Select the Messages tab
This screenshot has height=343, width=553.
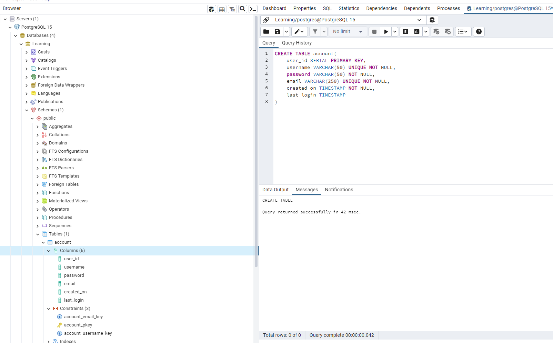tap(307, 190)
